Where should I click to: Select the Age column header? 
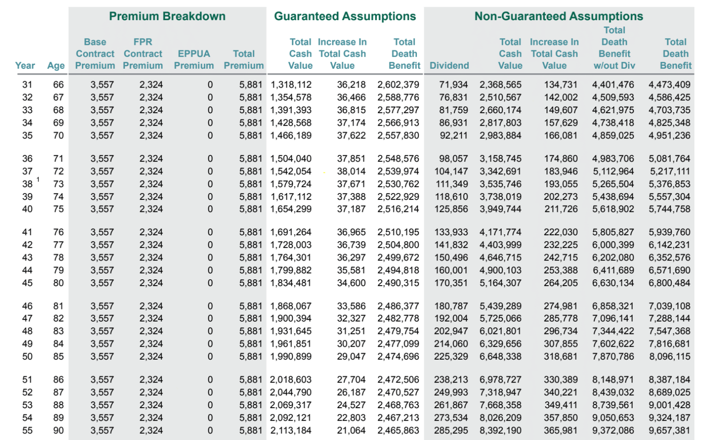[x=56, y=66]
